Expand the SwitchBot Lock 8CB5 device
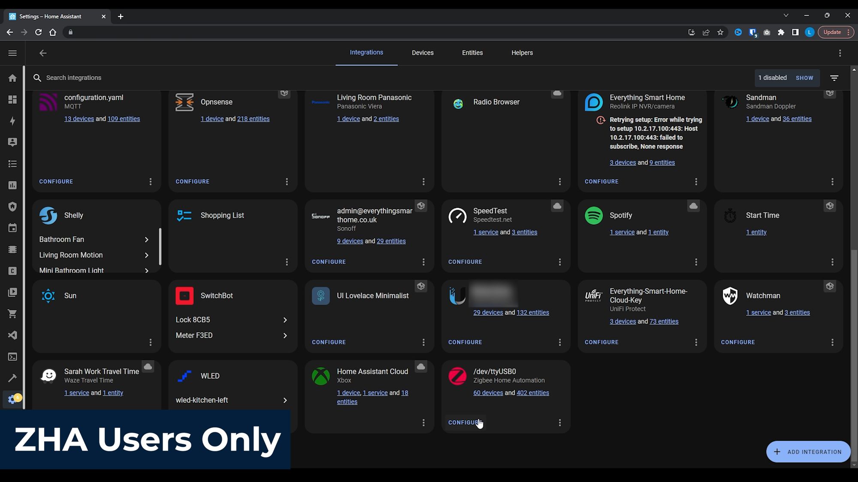858x482 pixels. pyautogui.click(x=284, y=319)
